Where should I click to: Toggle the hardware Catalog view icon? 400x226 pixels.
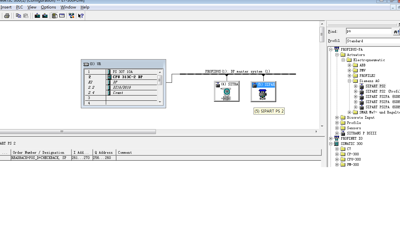(x=55, y=15)
